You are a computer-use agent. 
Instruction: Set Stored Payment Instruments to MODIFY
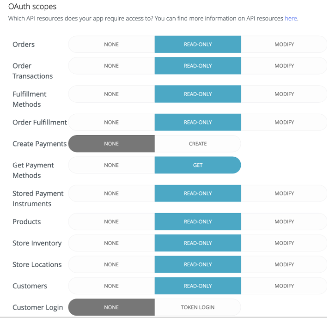(284, 194)
